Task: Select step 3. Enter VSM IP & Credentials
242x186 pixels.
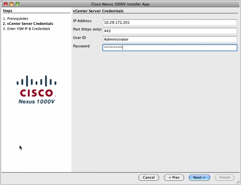Action: 26,29
